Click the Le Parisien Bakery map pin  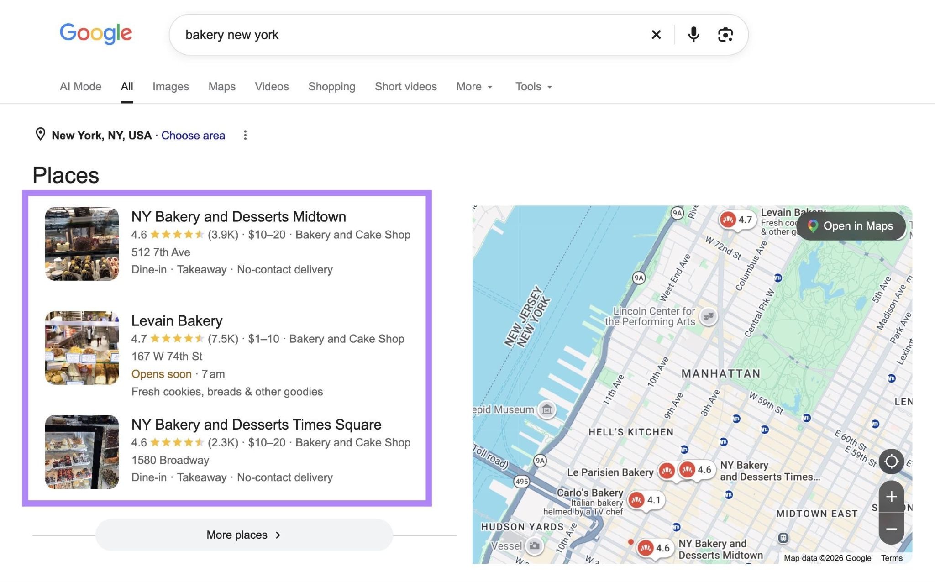667,471
